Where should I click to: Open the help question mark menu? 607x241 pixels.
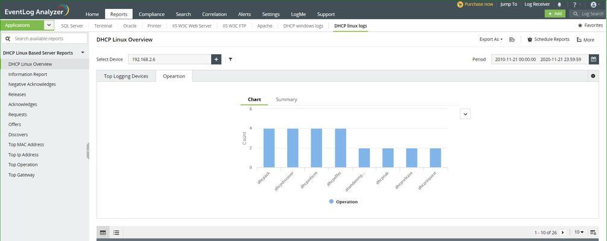point(576,5)
